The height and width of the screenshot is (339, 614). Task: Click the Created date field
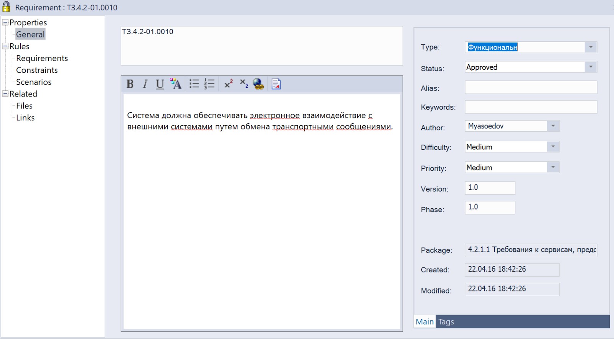pos(512,270)
